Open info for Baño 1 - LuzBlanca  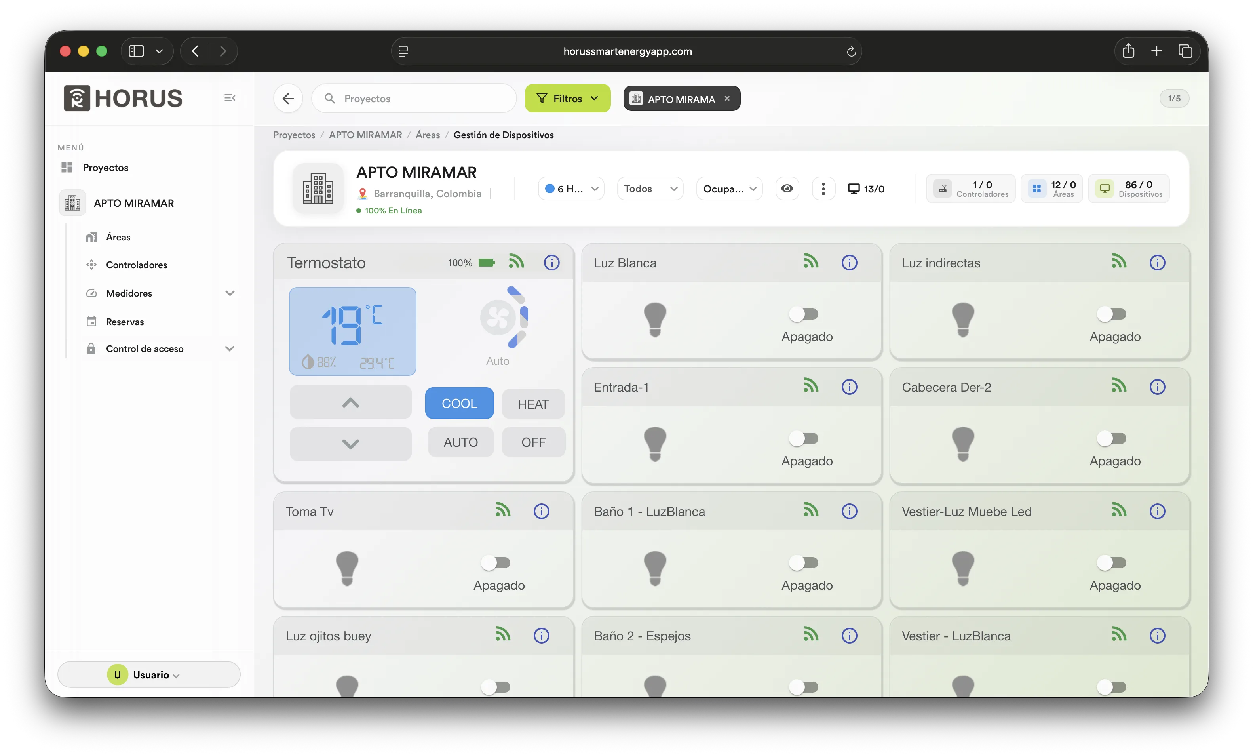[849, 511]
